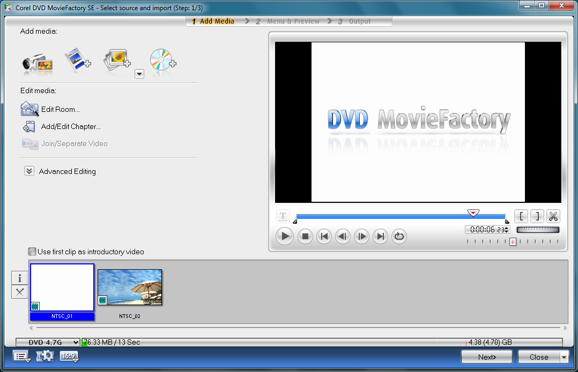
Task: Go to step 2 Menu & Preview tab
Action: click(x=288, y=21)
